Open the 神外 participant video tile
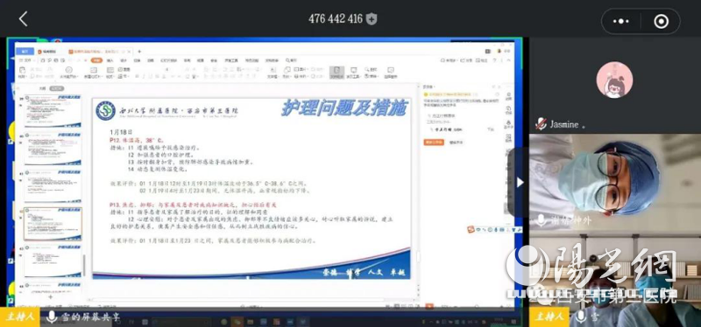701x327 pixels. click(x=615, y=182)
